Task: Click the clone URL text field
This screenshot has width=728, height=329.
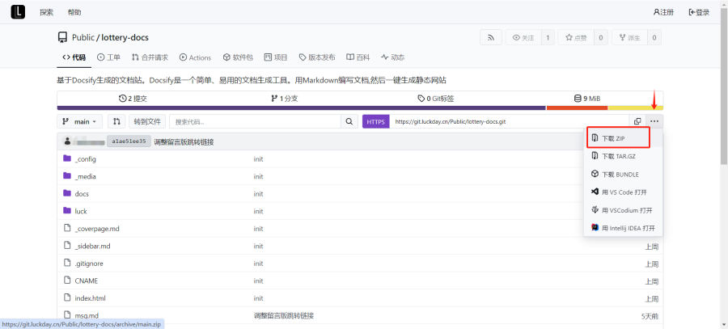Action: tap(510, 121)
